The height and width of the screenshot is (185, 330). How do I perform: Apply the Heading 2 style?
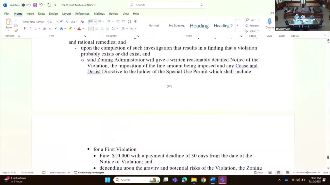click(223, 25)
